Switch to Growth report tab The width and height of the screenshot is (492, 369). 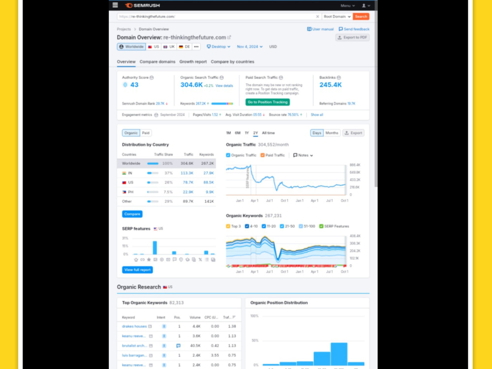[x=193, y=62]
